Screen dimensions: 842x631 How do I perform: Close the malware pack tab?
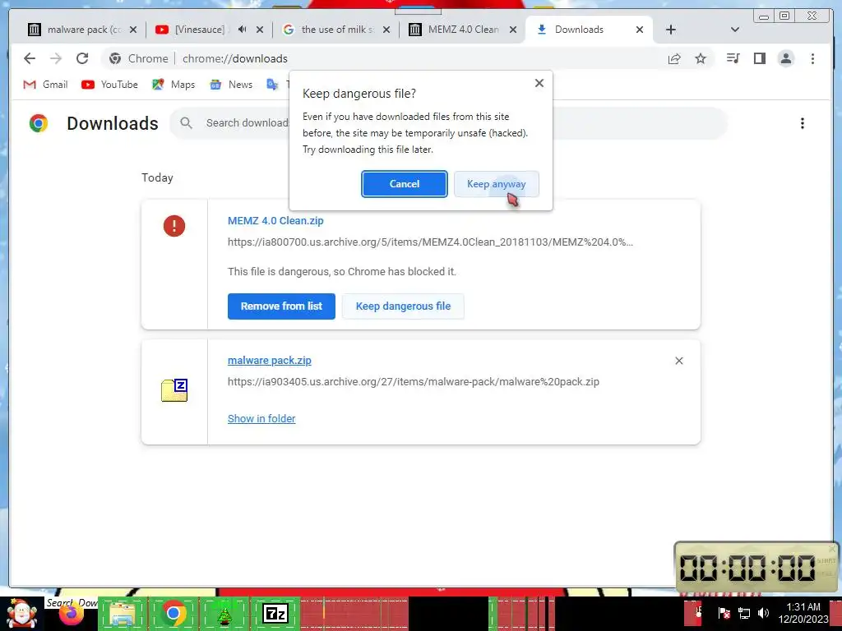tap(133, 30)
